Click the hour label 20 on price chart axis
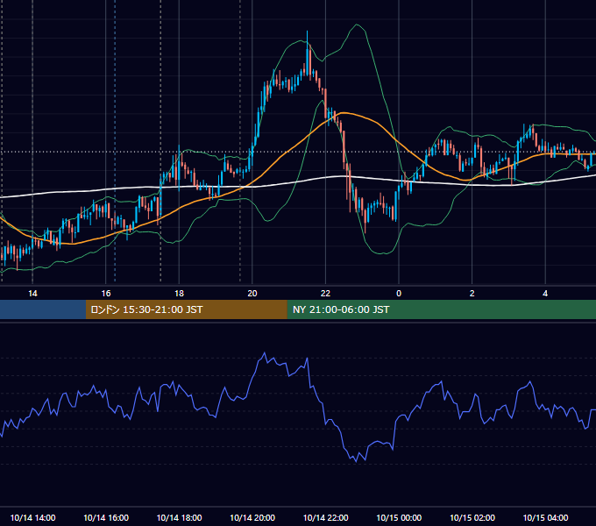The image size is (596, 526). pyautogui.click(x=252, y=294)
